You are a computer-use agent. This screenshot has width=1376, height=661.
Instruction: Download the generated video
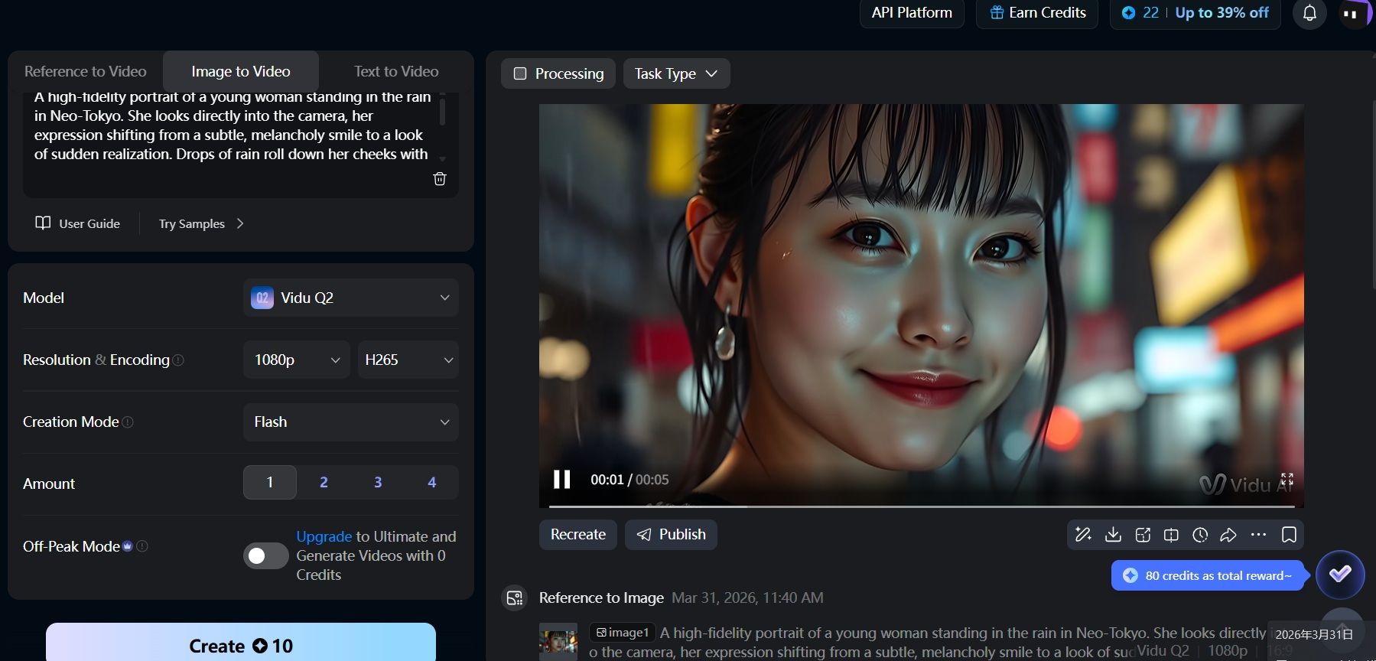(1113, 535)
